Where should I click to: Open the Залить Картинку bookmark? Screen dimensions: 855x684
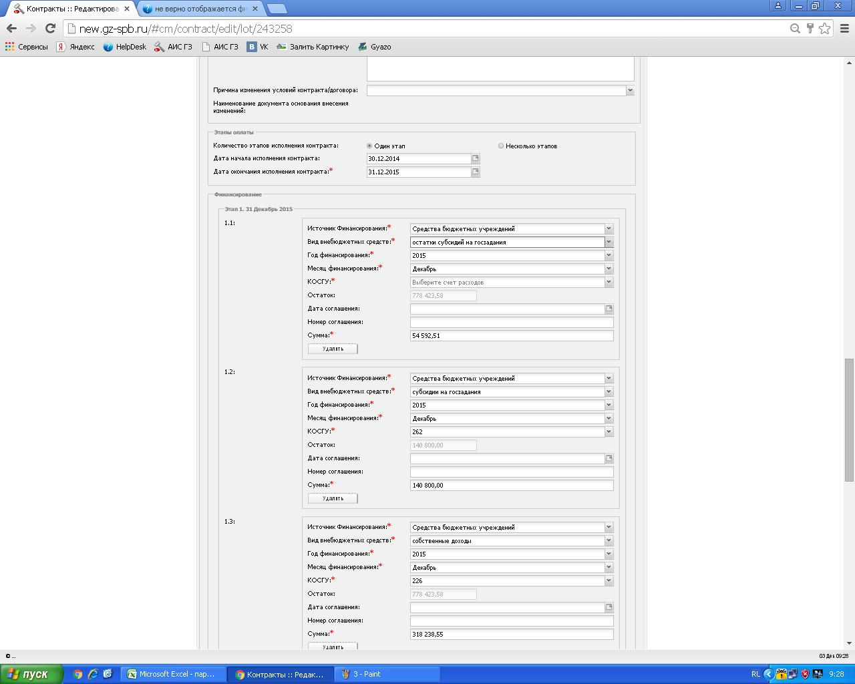pyautogui.click(x=313, y=47)
